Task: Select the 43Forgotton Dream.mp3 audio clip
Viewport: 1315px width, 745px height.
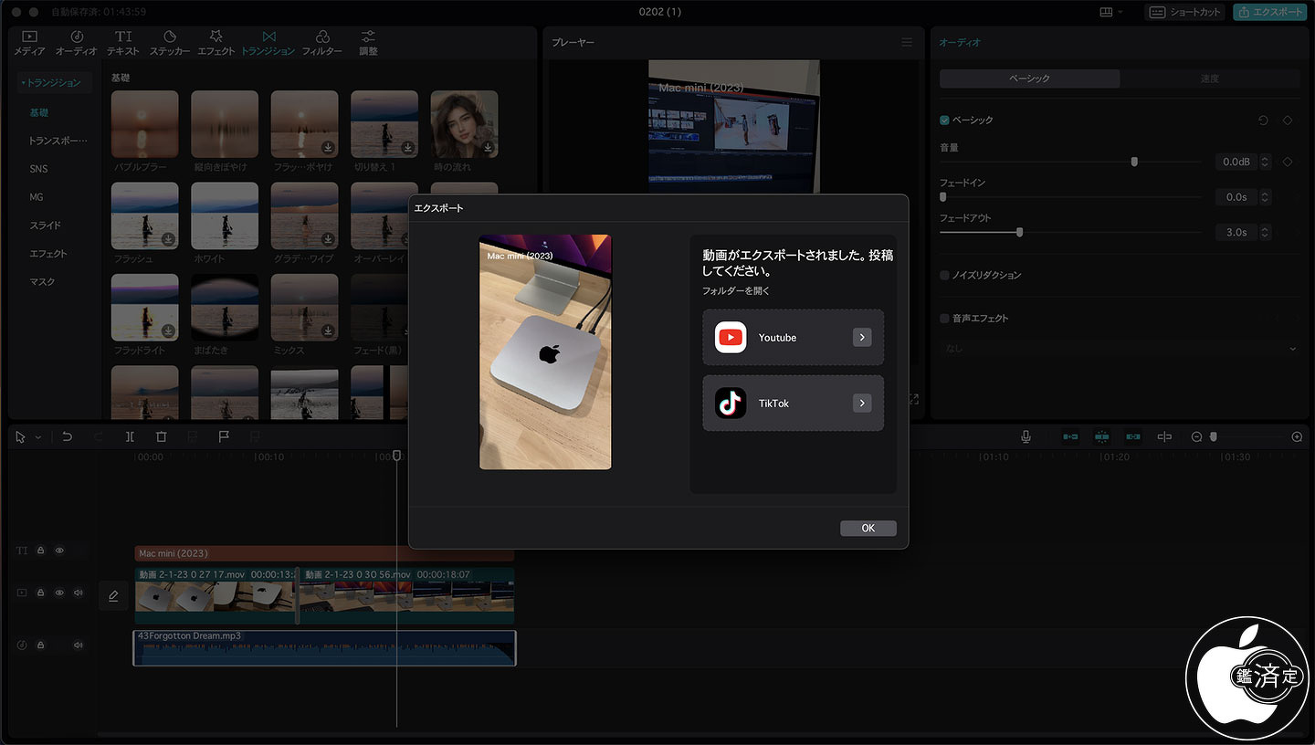Action: 324,648
